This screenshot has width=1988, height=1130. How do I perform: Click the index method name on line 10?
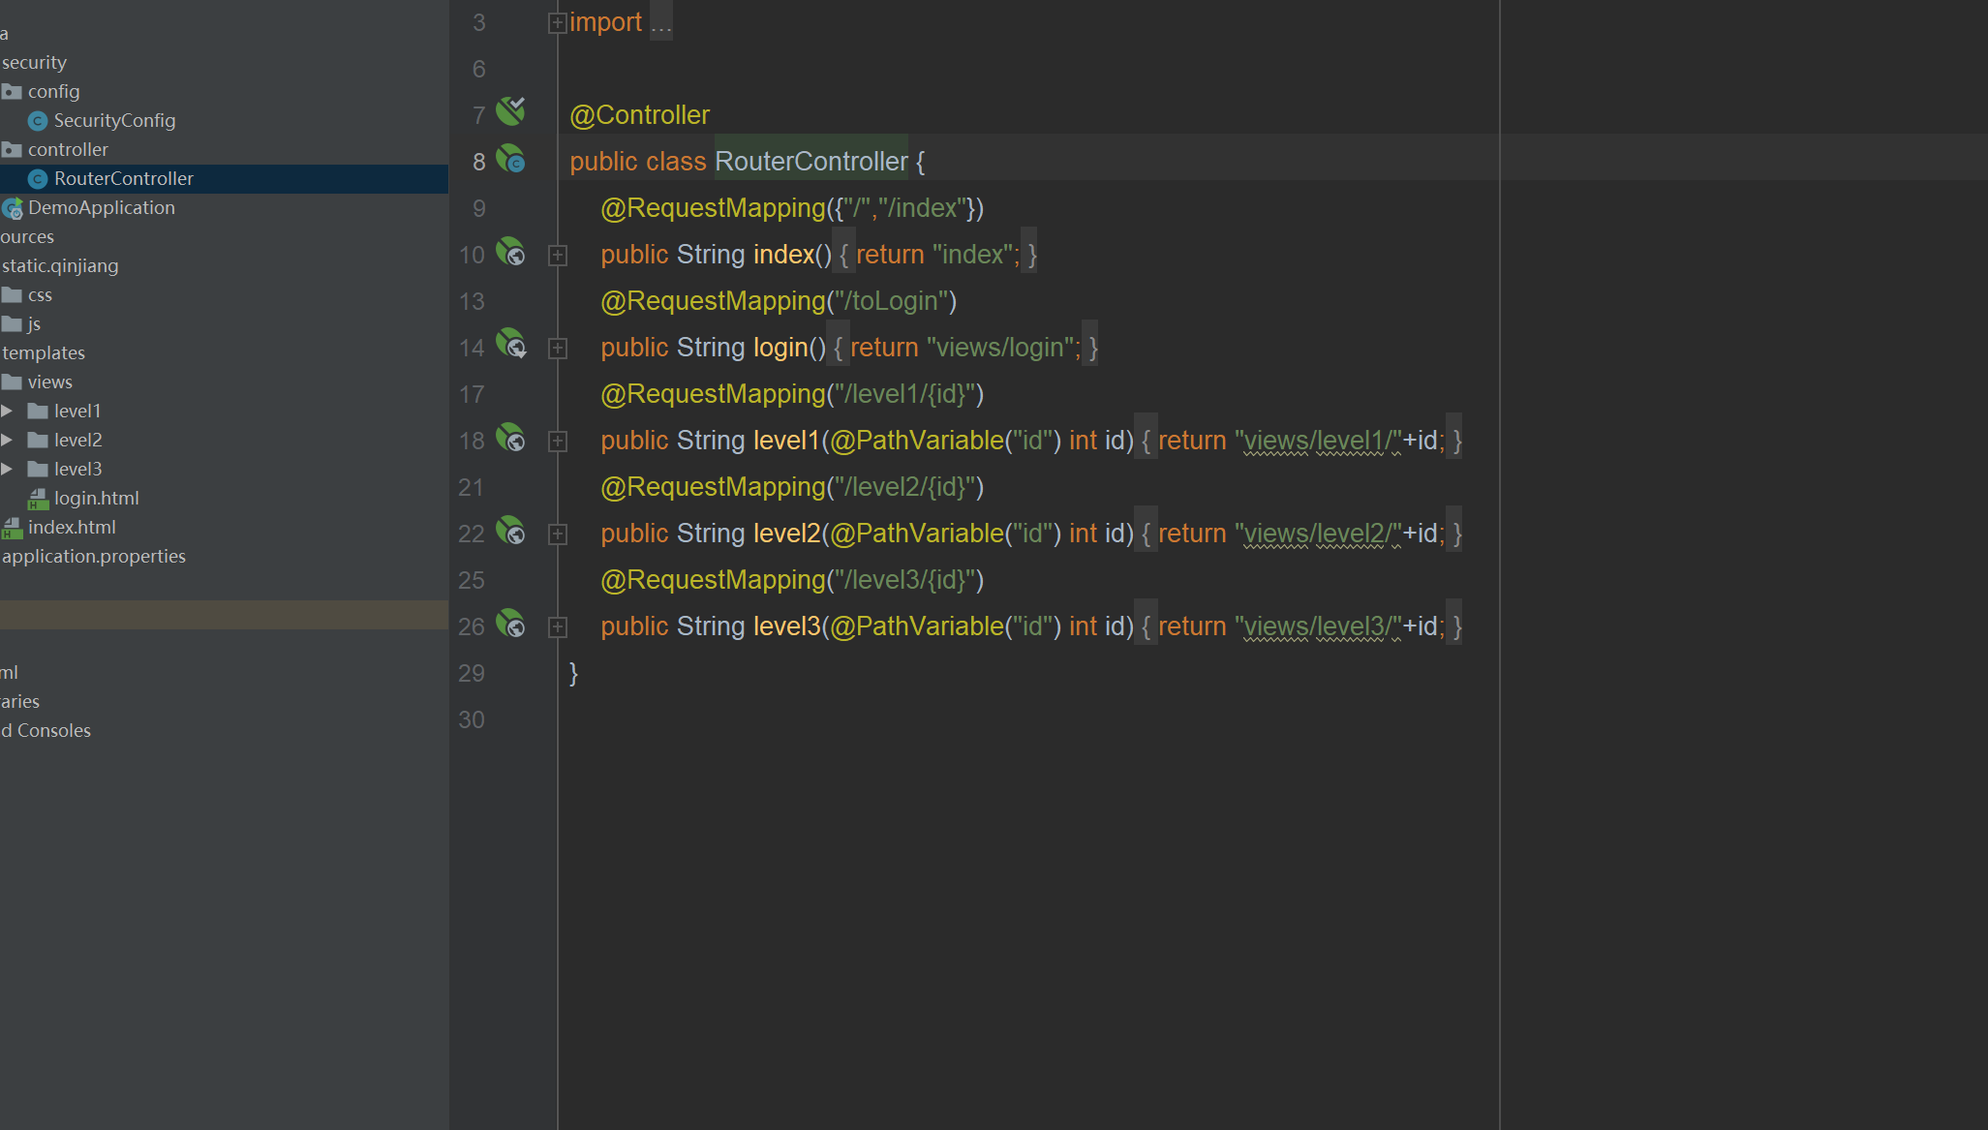[783, 255]
